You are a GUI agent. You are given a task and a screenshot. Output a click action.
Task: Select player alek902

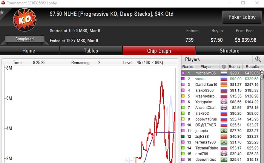tap(221, 113)
